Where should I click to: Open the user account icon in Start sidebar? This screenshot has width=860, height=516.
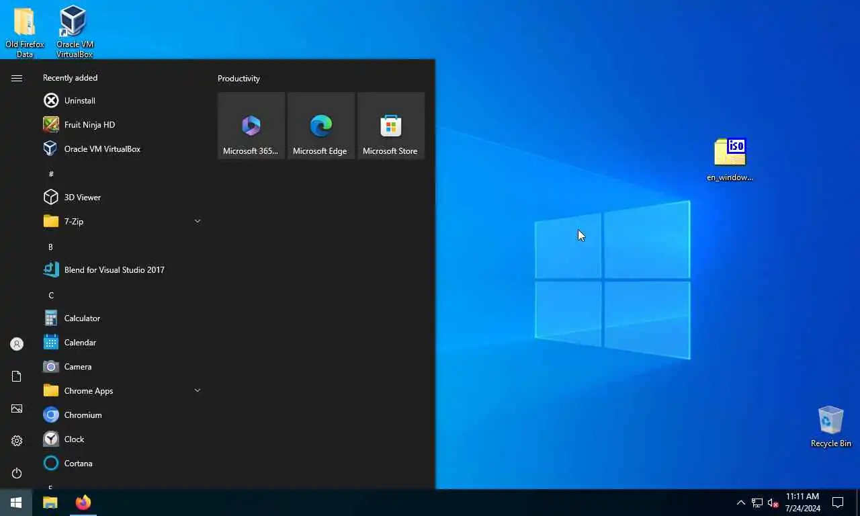pos(17,344)
